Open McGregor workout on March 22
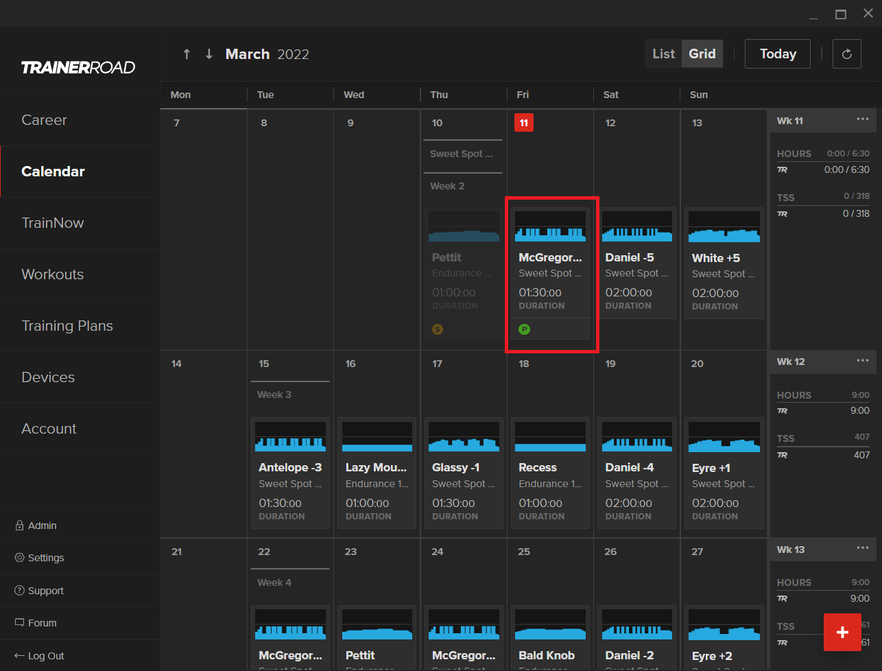This screenshot has height=671, width=882. point(290,638)
